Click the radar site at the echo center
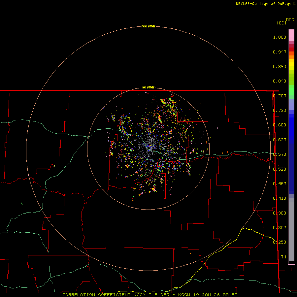 pos(148,148)
